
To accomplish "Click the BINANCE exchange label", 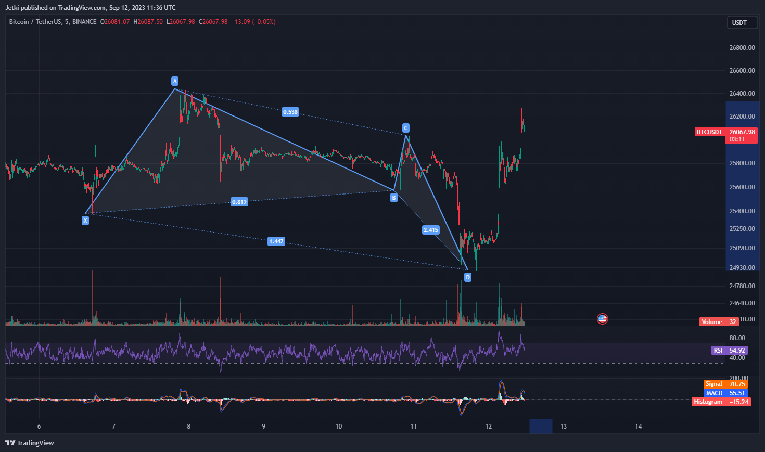I will point(84,22).
